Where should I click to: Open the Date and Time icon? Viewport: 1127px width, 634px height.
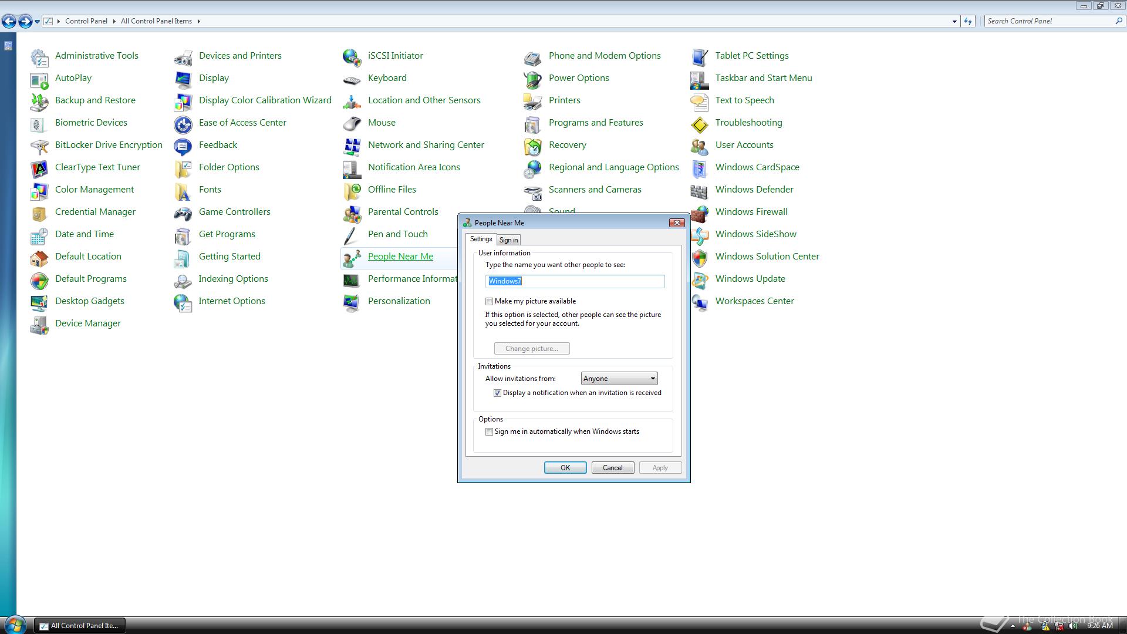click(39, 236)
